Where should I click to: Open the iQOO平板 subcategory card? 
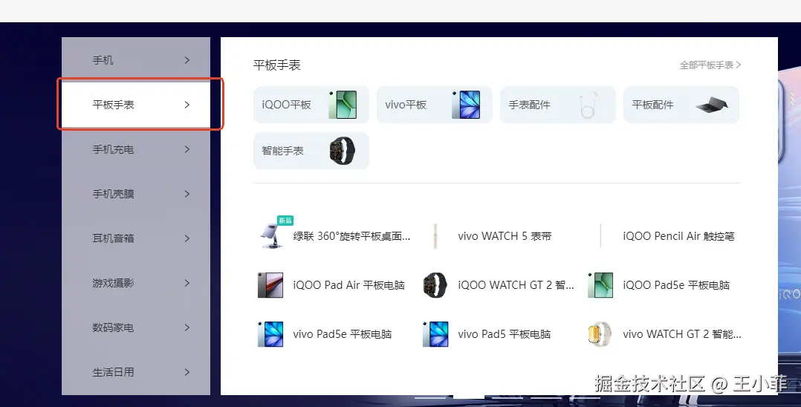pyautogui.click(x=311, y=105)
